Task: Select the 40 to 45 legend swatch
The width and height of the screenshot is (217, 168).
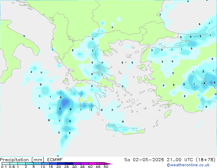Action: click(x=93, y=164)
